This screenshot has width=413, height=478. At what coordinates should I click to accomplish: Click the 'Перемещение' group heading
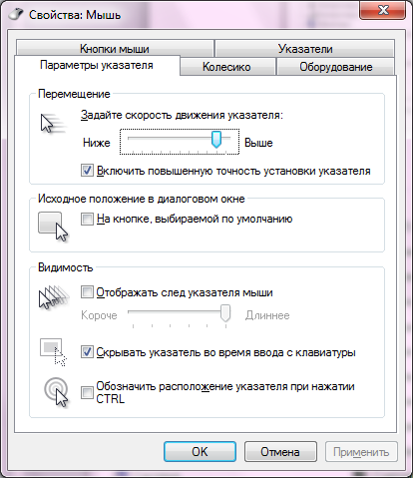(74, 94)
